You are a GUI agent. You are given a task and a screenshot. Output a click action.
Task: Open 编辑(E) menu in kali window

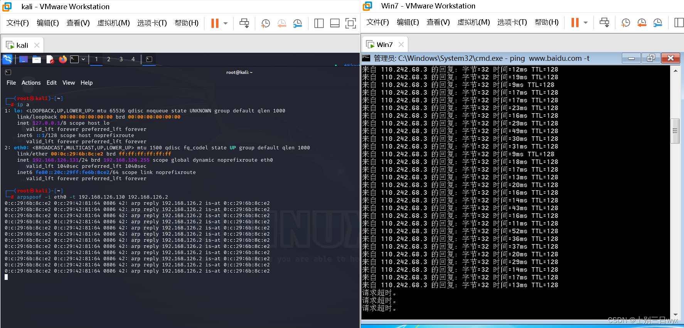pyautogui.click(x=48, y=23)
